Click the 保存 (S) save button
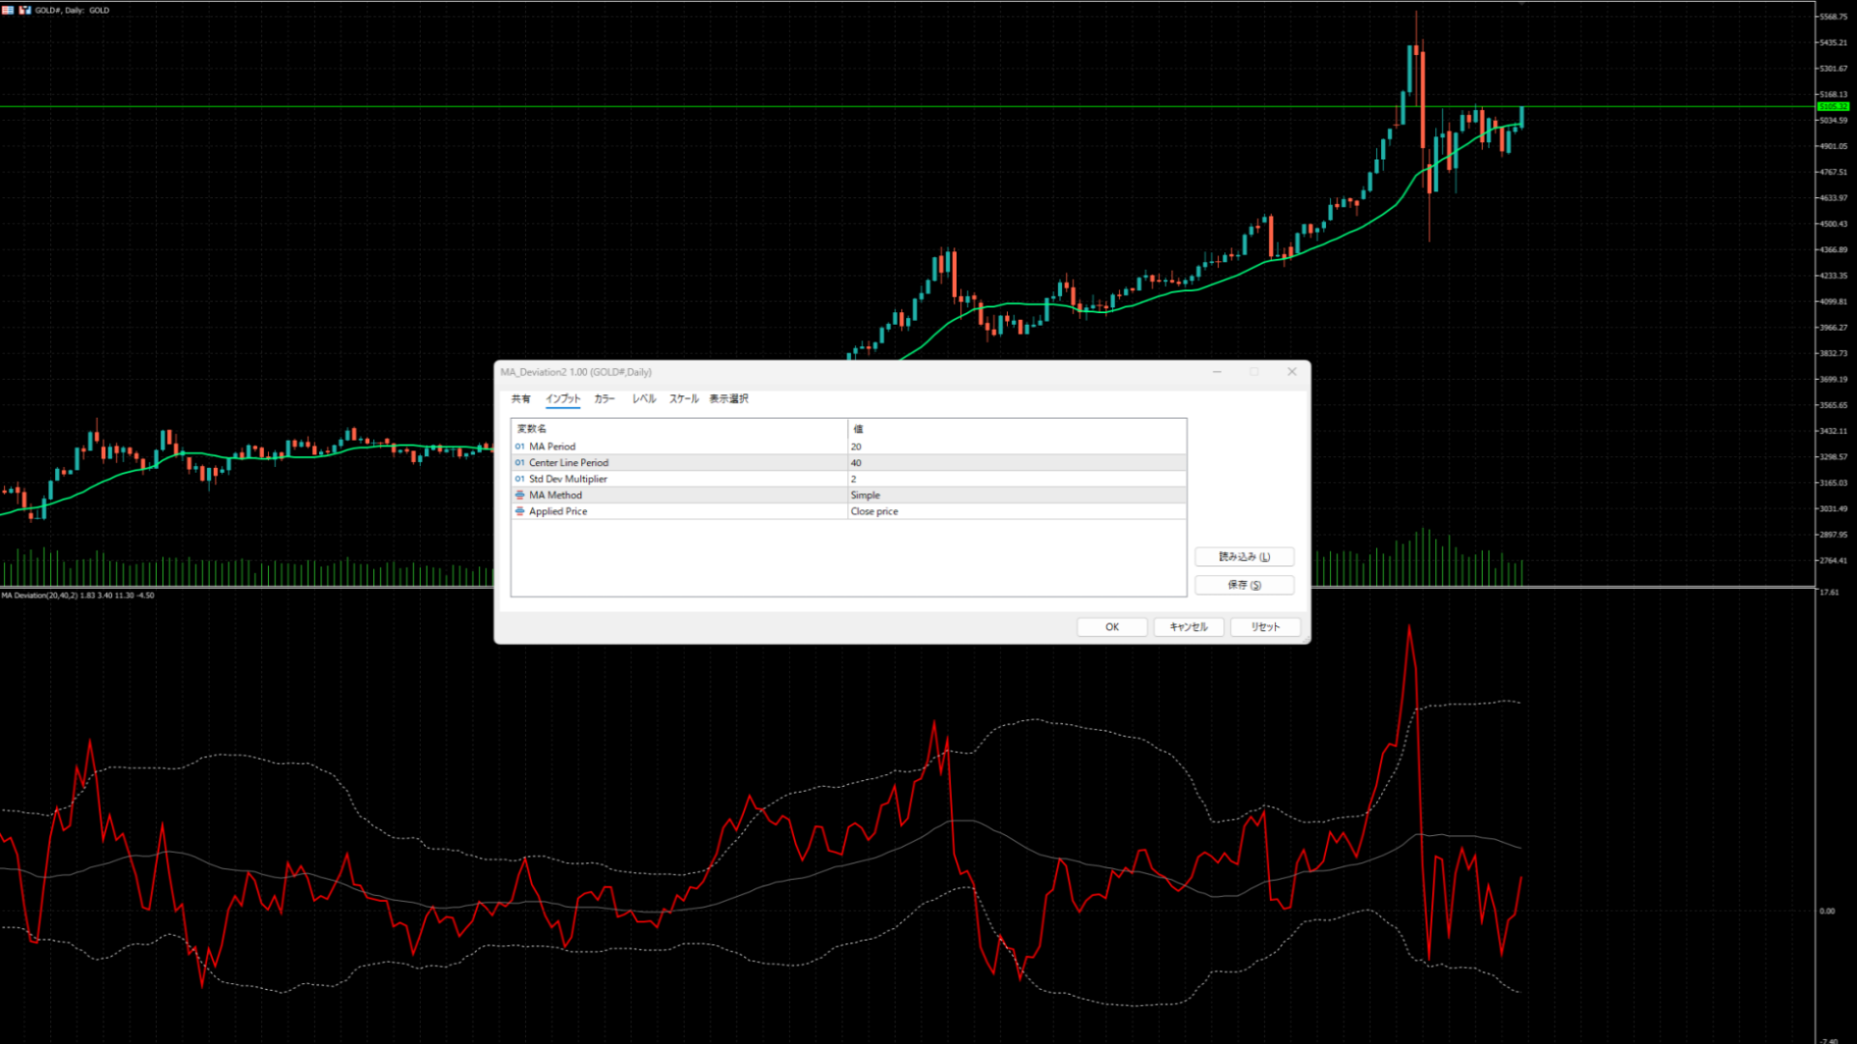This screenshot has width=1857, height=1044. [1244, 585]
